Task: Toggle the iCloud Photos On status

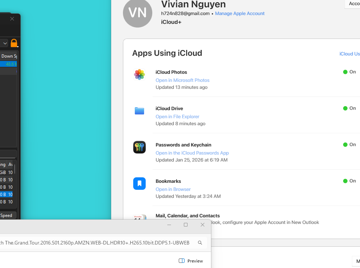Action: (349, 72)
